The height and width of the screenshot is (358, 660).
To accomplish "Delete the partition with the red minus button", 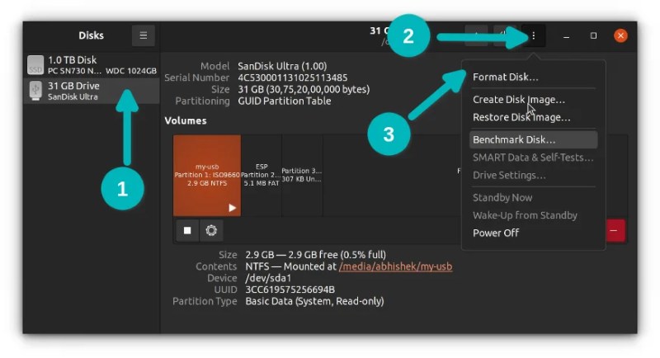I will tap(615, 231).
